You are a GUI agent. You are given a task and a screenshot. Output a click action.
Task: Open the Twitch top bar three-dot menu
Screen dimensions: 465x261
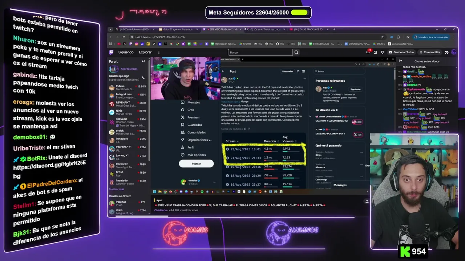[x=159, y=52]
